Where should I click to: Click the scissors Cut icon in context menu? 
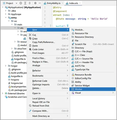tap(30, 35)
